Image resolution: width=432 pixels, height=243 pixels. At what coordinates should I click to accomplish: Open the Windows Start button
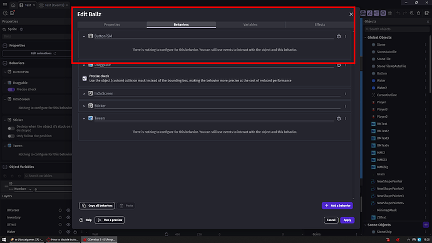(x=4, y=240)
